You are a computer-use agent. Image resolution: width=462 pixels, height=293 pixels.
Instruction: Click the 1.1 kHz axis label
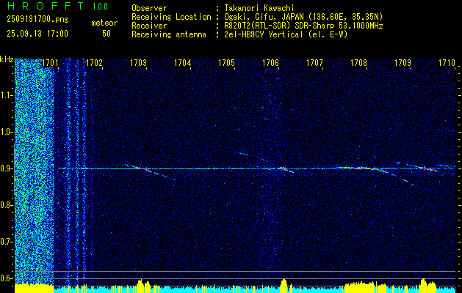click(x=6, y=95)
